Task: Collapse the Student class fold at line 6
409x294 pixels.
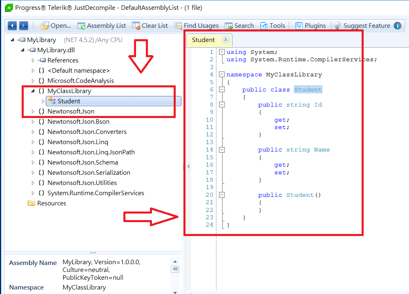Action: (x=222, y=89)
